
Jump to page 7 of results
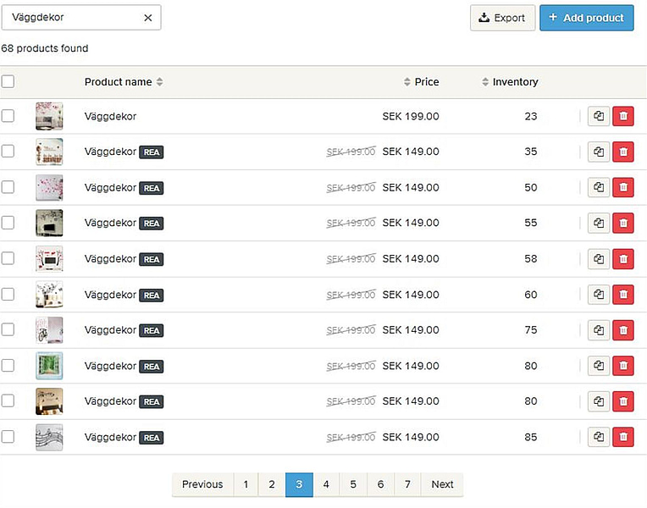(407, 484)
